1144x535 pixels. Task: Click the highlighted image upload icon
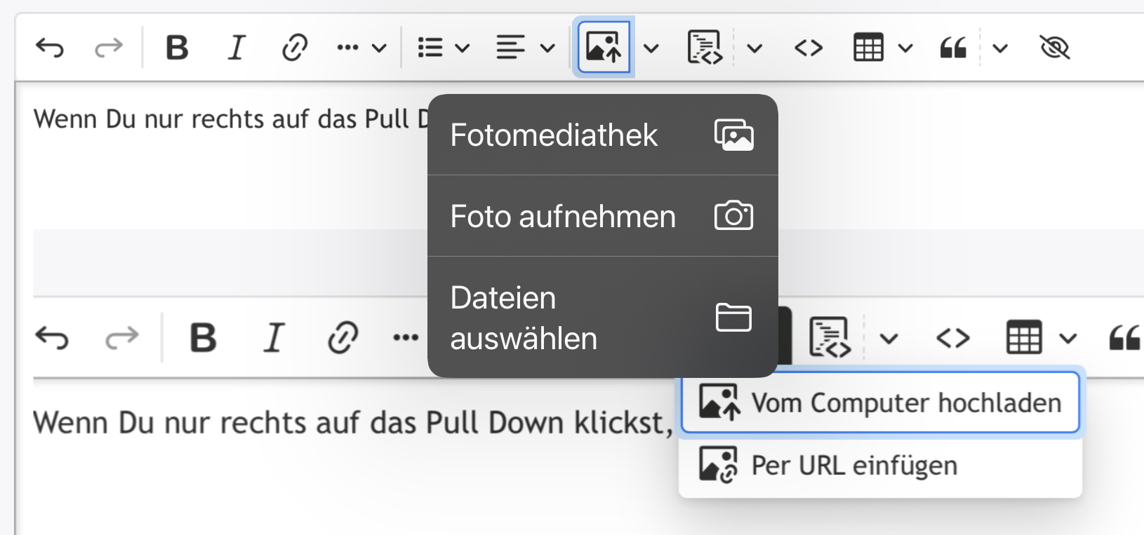tap(604, 48)
